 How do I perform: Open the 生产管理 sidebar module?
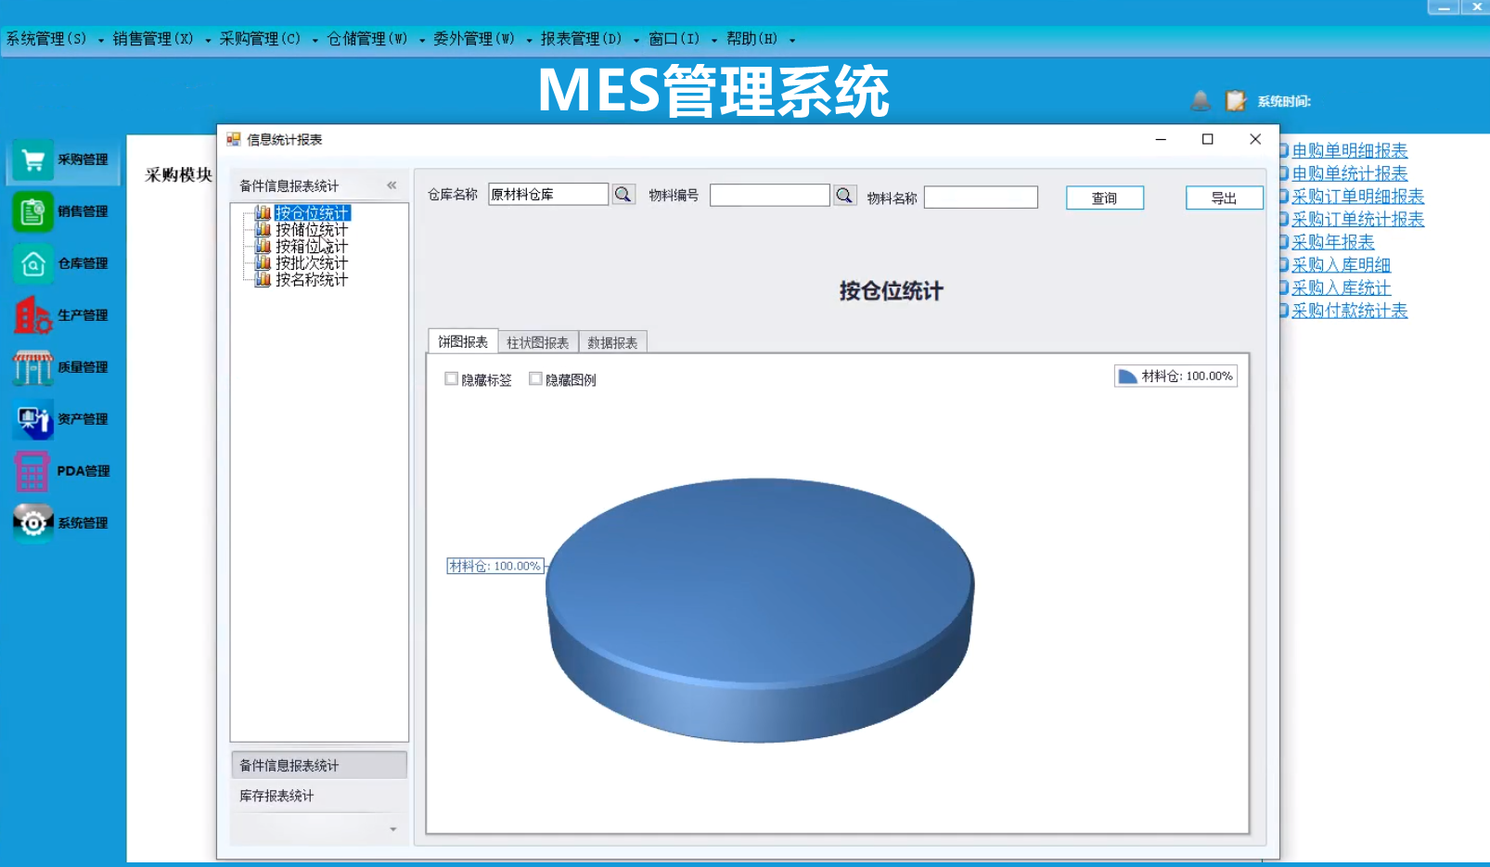pos(63,316)
